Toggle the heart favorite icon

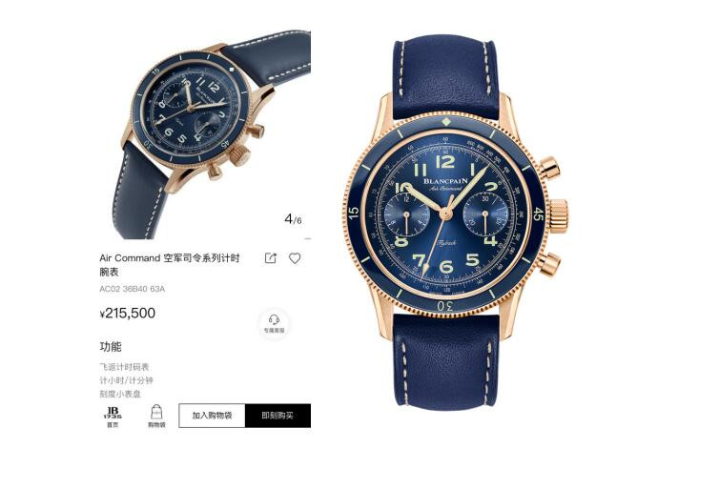click(295, 258)
